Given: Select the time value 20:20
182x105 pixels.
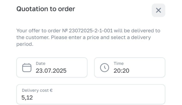Looking at the screenshot, I should tap(122, 71).
